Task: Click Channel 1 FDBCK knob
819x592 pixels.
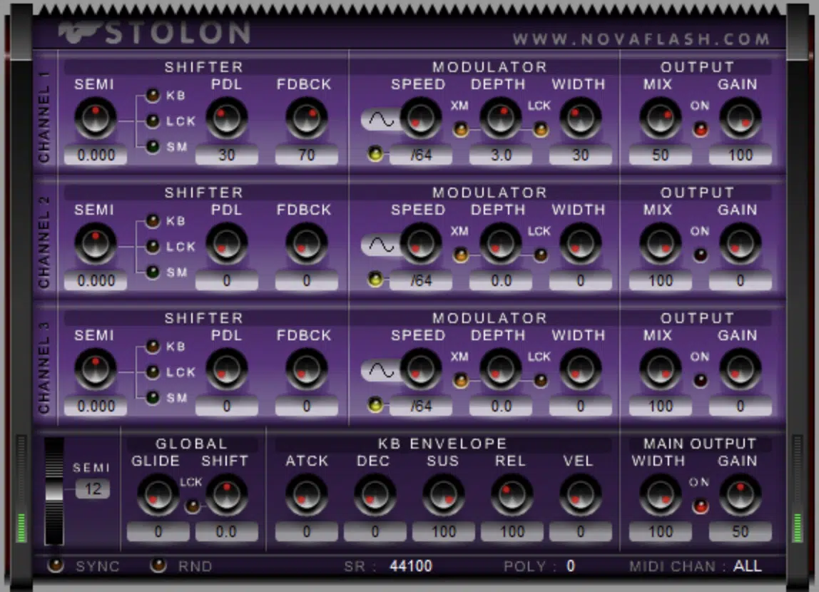Action: [x=307, y=118]
